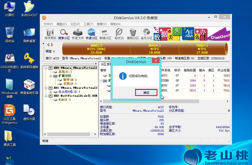252x165 pixels.
Task: Open the 硬盘(D) menu
Action: (x=62, y=24)
